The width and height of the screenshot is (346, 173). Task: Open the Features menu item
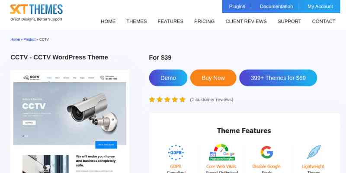coord(170,21)
